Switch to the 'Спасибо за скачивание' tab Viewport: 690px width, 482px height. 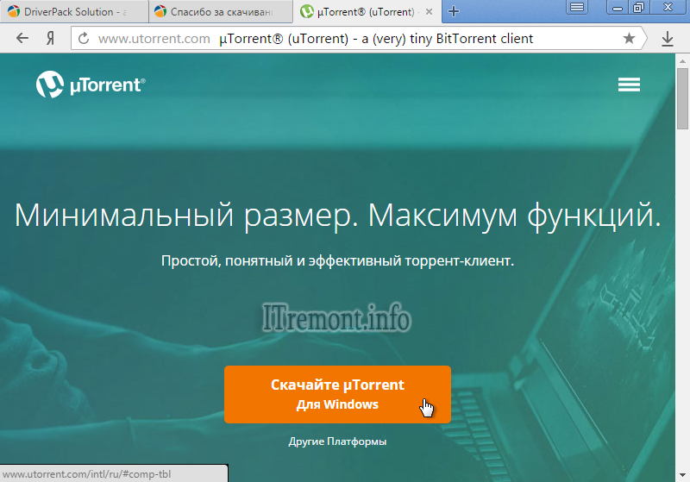pos(221,12)
